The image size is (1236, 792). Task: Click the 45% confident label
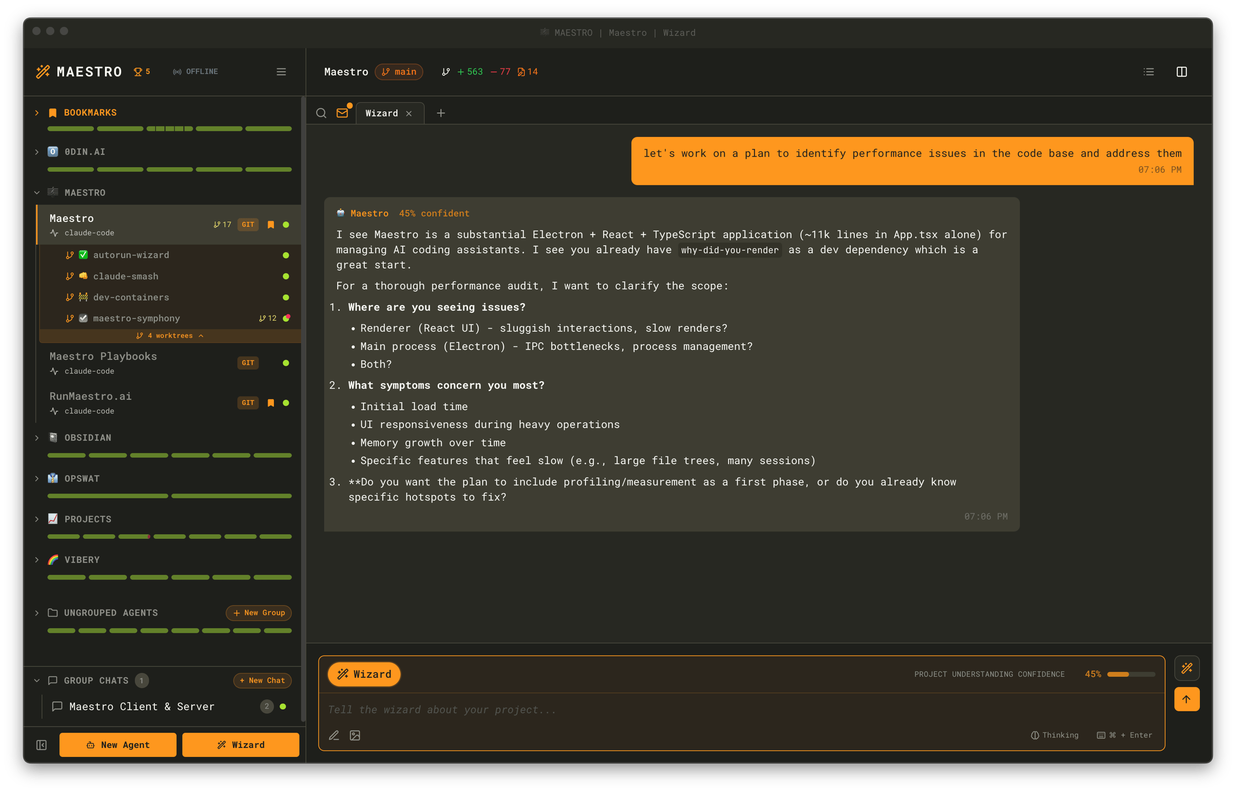[x=434, y=214]
